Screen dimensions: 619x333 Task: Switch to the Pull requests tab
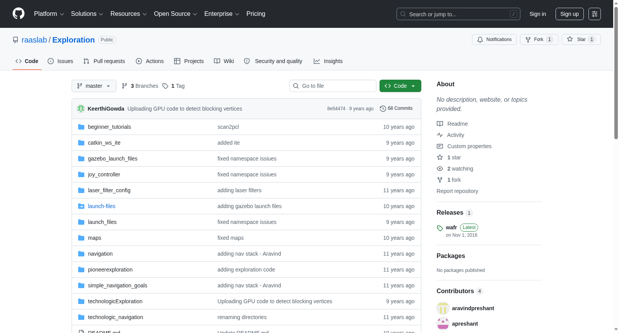tap(104, 61)
